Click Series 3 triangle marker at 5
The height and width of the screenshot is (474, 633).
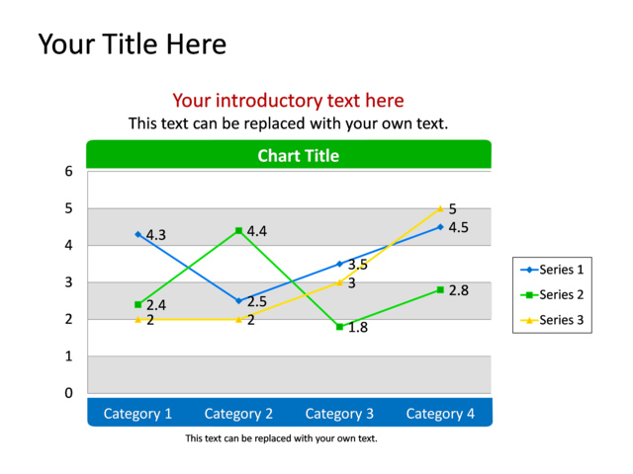(x=440, y=208)
